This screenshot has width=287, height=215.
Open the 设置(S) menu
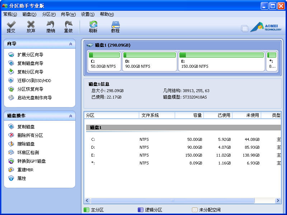pyautogui.click(x=88, y=14)
